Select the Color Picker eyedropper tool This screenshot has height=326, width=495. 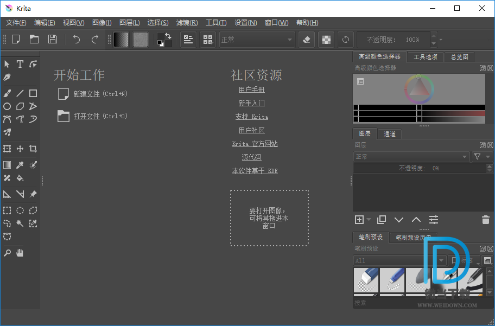[x=20, y=165]
